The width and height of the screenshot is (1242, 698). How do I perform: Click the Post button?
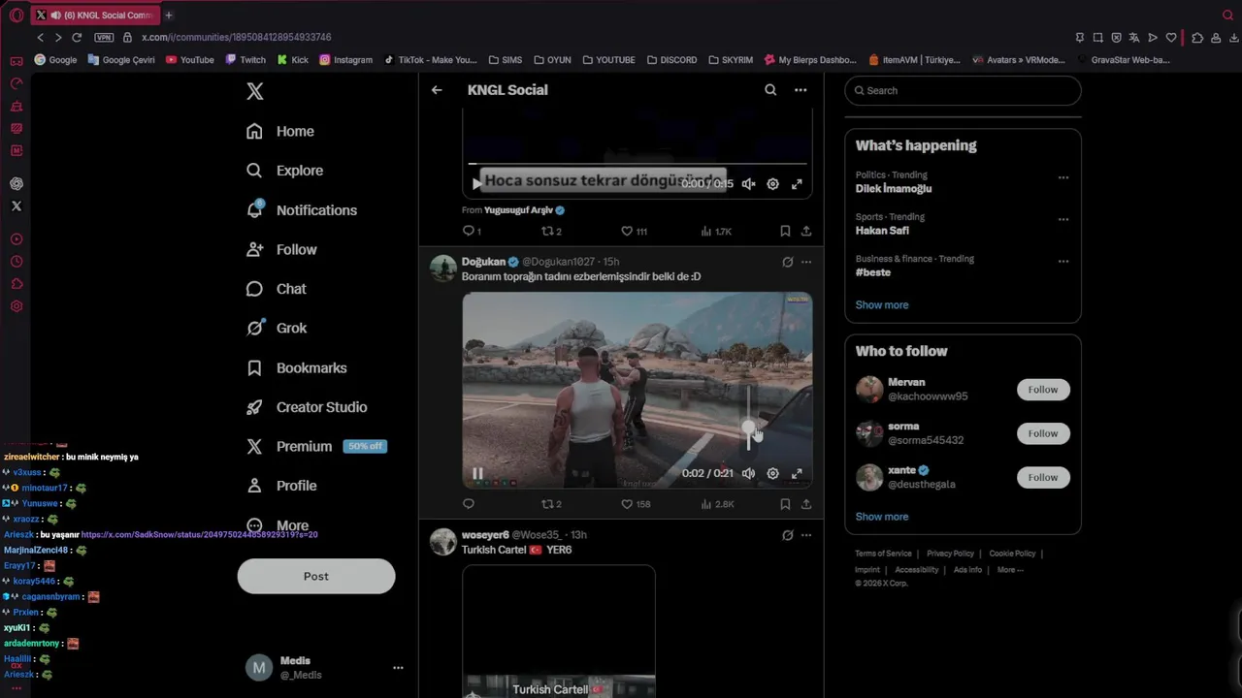(316, 576)
